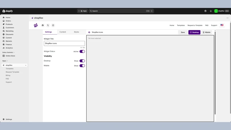Open FAQ in top app navigation
Screen dimensions: 231x130
tap(207, 25)
